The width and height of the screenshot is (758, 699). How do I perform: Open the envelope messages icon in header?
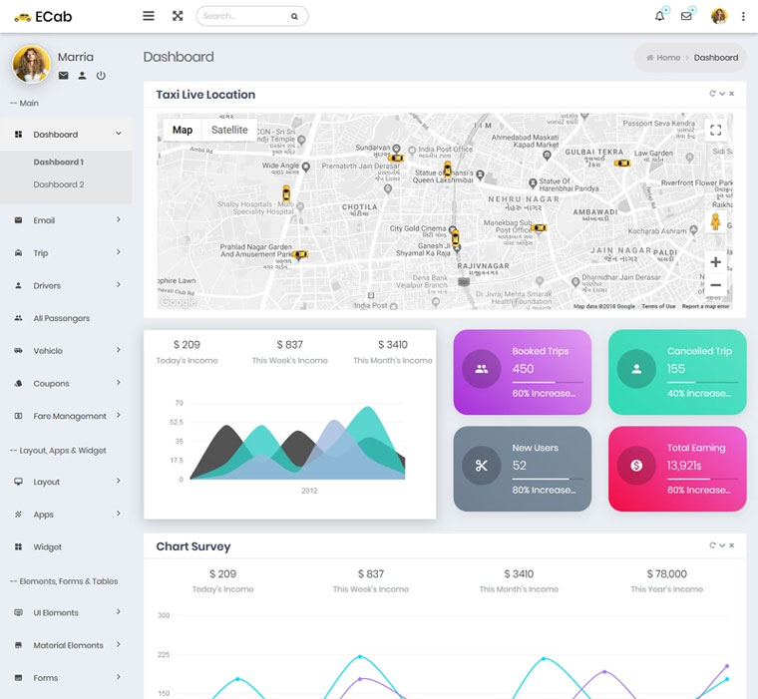pos(686,16)
